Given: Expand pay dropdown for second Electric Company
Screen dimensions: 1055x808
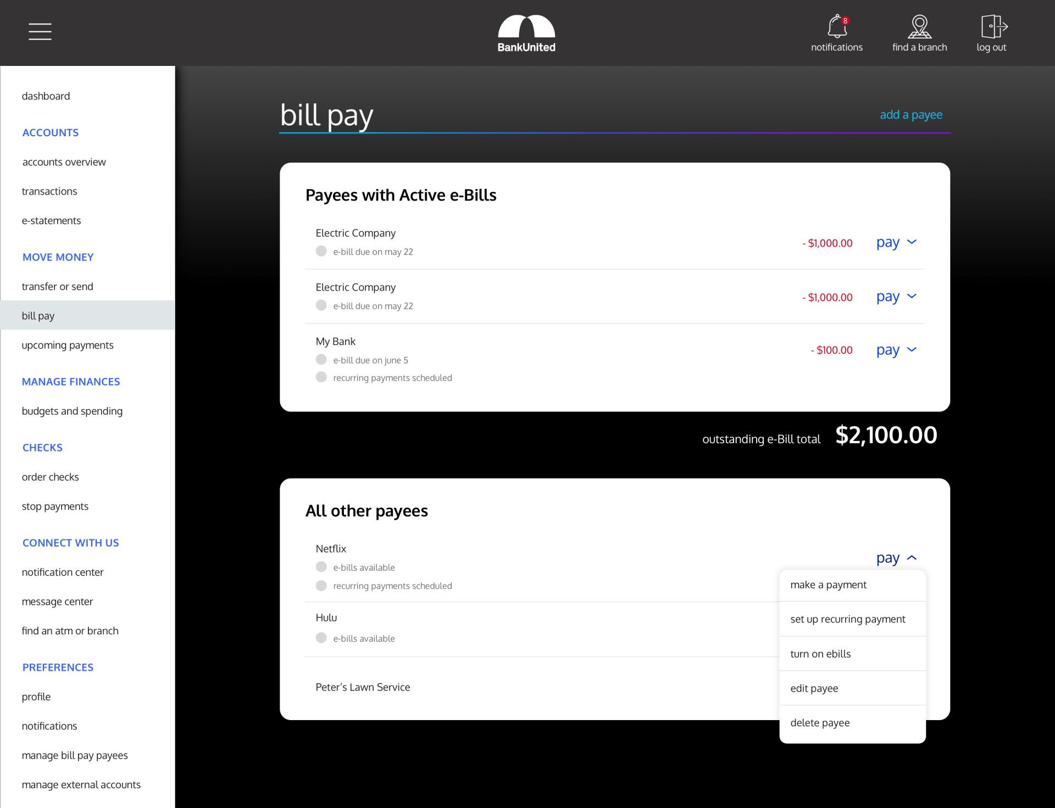Looking at the screenshot, I should 896,297.
